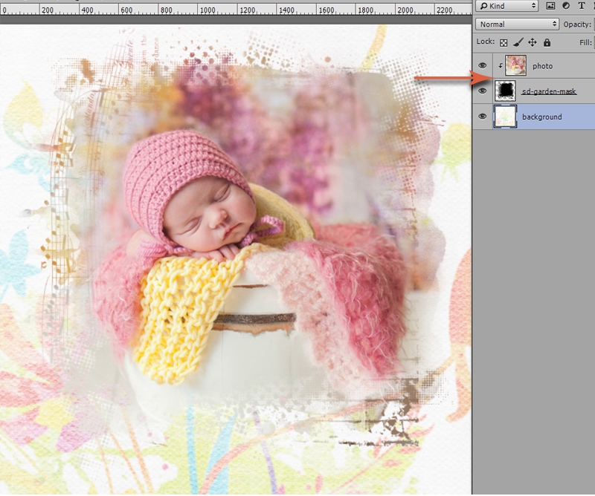
Task: Open the Kind filter dropdown
Action: pyautogui.click(x=507, y=6)
